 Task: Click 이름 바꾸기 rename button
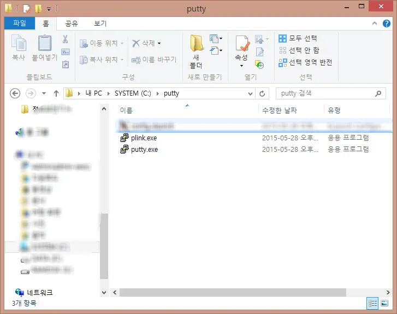pyautogui.click(x=154, y=60)
